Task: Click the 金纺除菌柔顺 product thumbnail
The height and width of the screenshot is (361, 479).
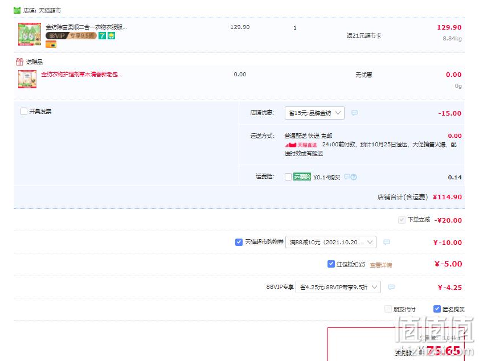Action: tap(30, 34)
